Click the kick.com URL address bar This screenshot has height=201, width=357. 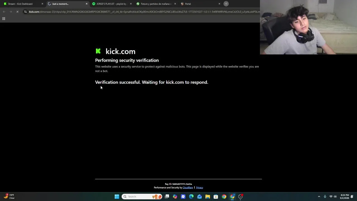[144, 12]
